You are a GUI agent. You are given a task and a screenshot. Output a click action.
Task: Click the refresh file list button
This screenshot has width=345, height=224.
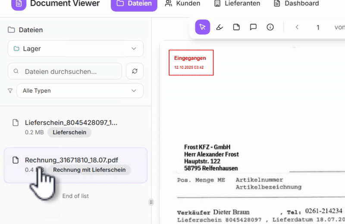click(x=135, y=71)
